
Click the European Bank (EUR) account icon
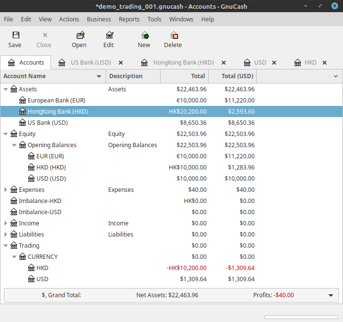(22, 101)
